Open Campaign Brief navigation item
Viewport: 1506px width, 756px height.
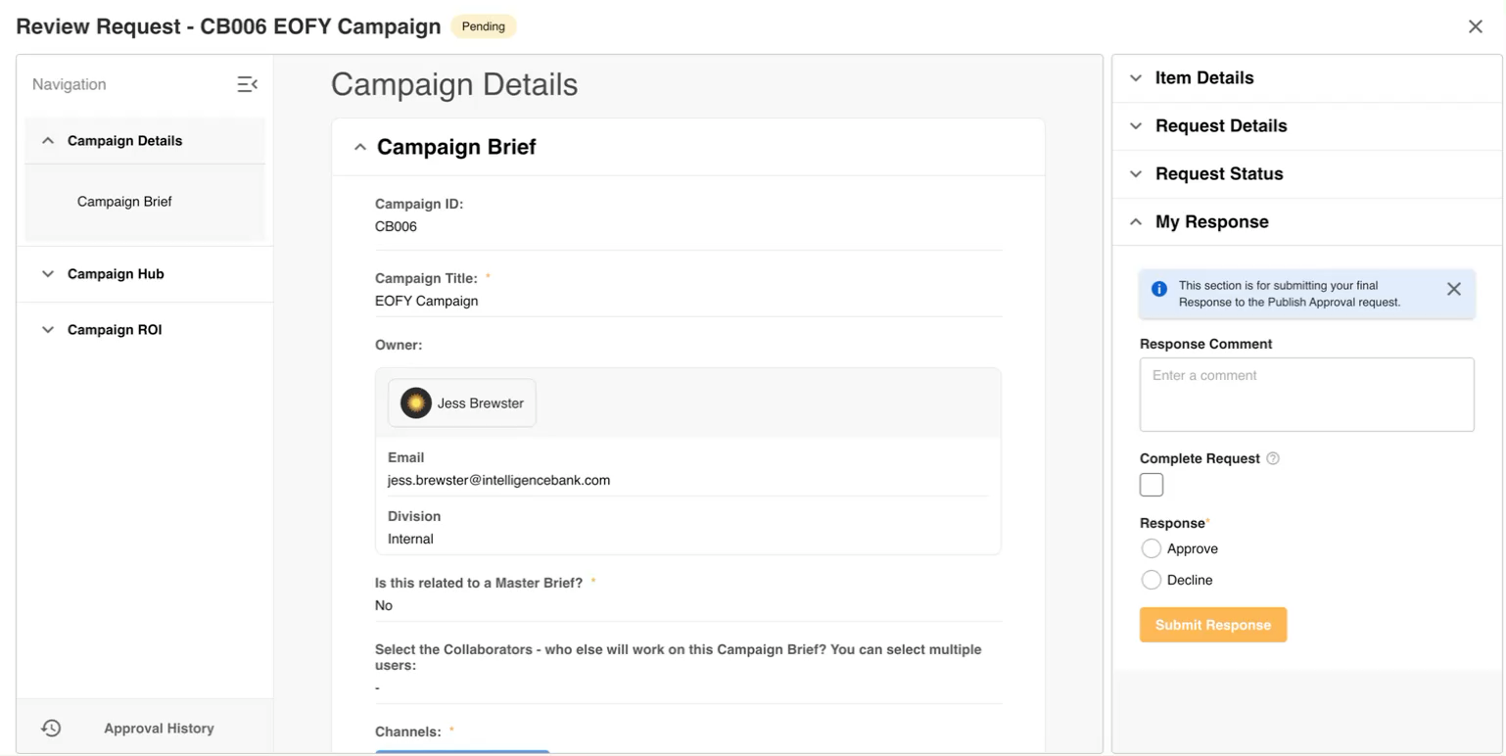click(124, 202)
